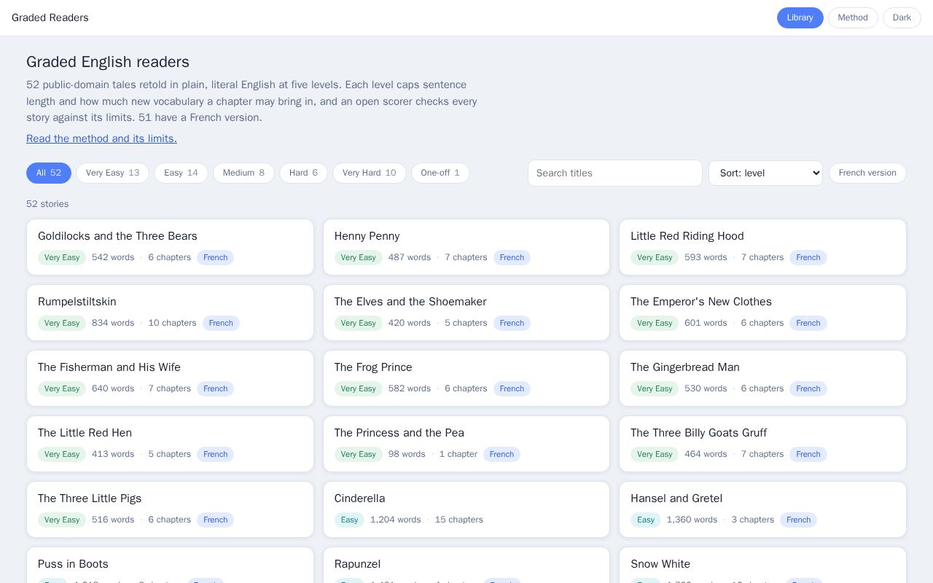
Task: Toggle the French version filter
Action: click(x=867, y=173)
